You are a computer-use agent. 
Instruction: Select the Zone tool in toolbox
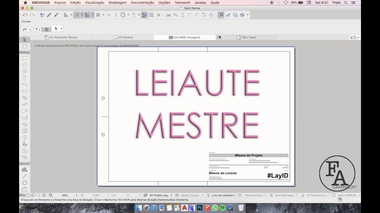point(25,151)
